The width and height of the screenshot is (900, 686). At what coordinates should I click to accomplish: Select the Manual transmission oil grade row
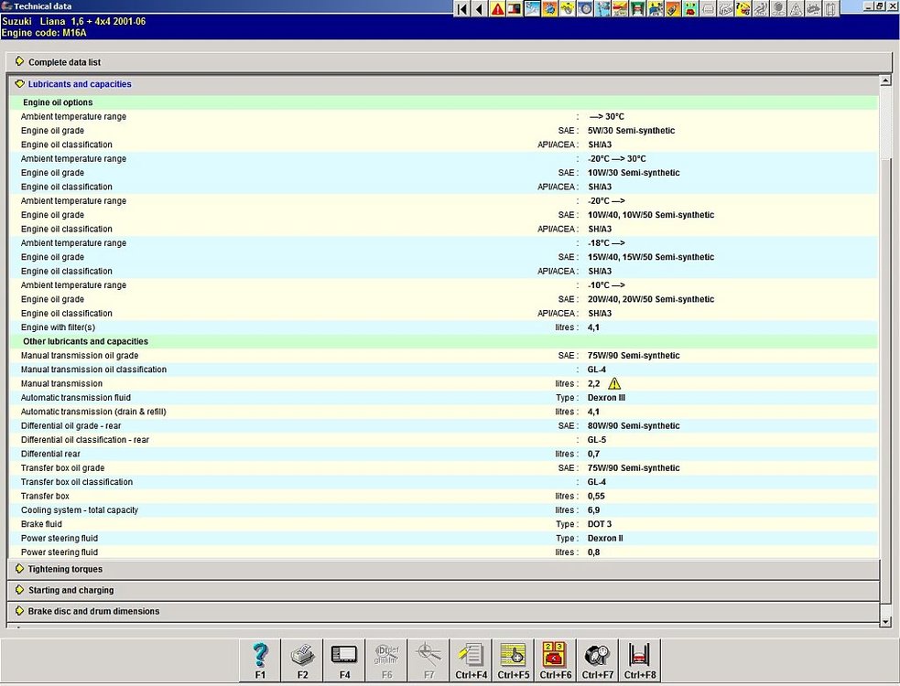coord(444,356)
